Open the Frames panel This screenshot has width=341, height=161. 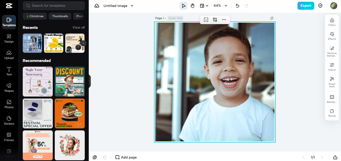tap(9, 137)
